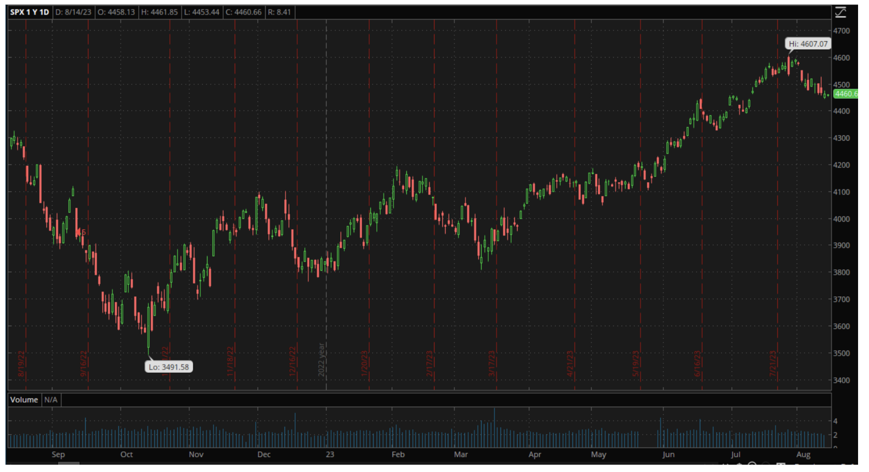Click the range value R: 8.41

point(279,12)
